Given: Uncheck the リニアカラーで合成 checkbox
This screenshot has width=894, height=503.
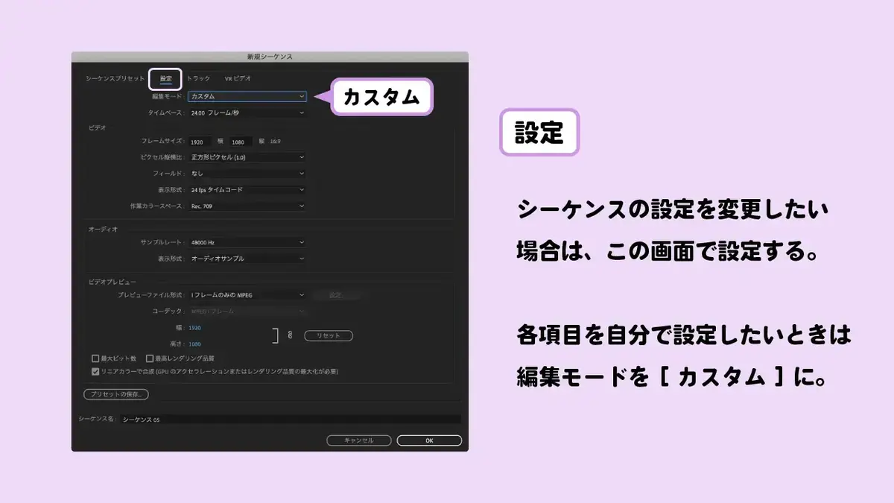Looking at the screenshot, I should (95, 370).
